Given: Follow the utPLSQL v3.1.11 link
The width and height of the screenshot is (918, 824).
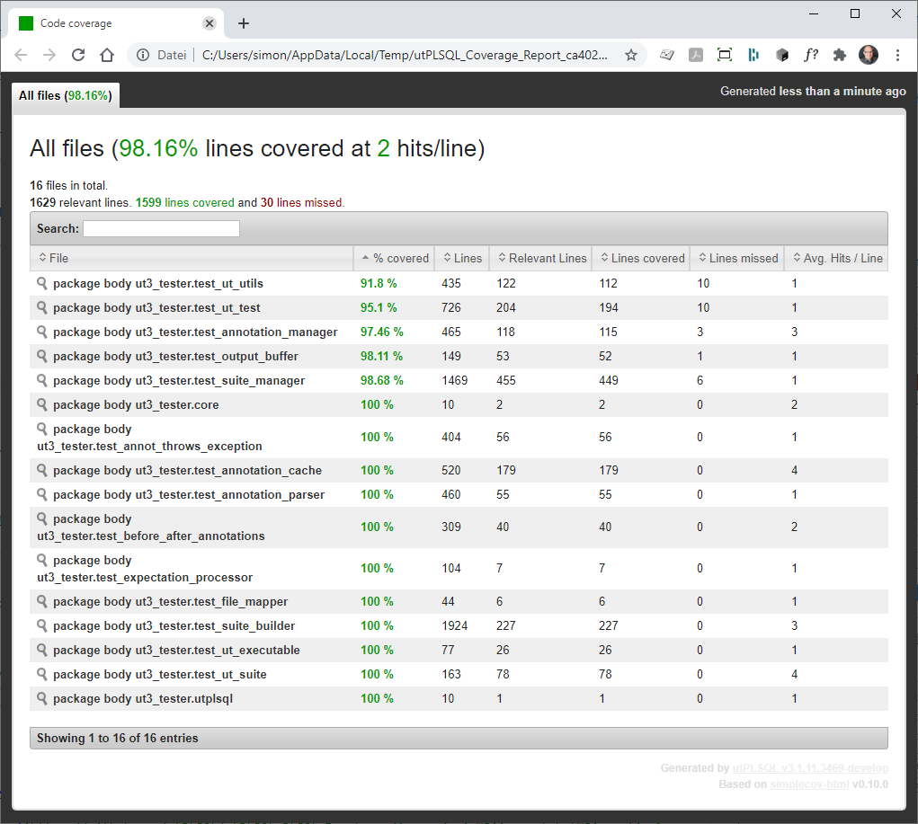Looking at the screenshot, I should click(x=810, y=768).
